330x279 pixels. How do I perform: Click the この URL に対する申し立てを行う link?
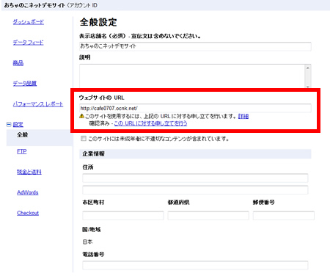(150, 123)
